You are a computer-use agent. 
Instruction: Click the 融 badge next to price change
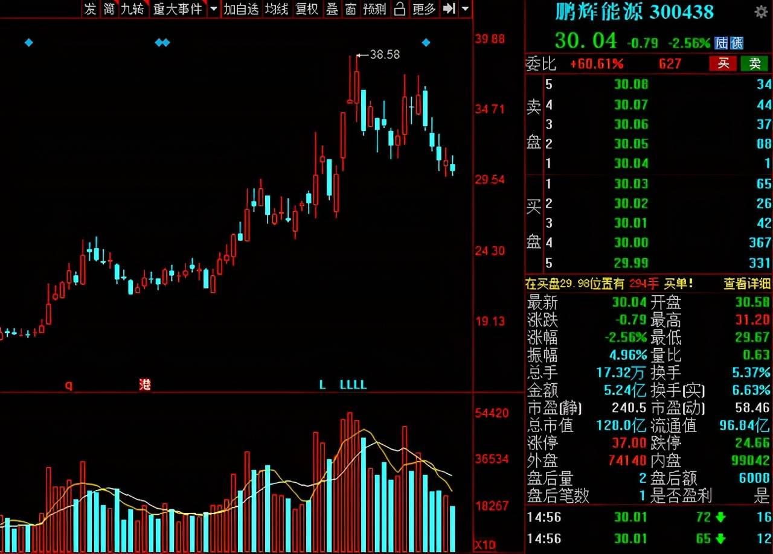(737, 43)
